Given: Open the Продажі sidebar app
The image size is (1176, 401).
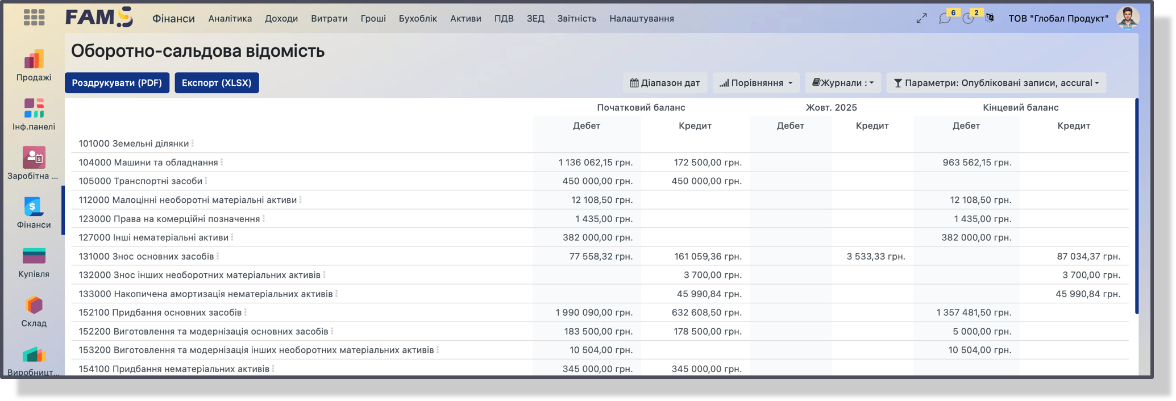Looking at the screenshot, I should coord(34,66).
